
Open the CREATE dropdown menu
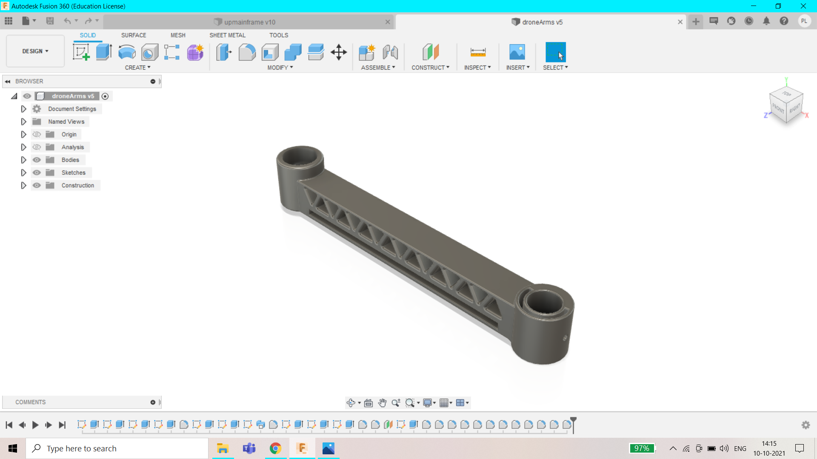pos(137,67)
